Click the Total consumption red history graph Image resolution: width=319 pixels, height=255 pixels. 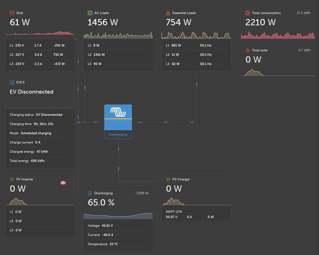(x=278, y=35)
